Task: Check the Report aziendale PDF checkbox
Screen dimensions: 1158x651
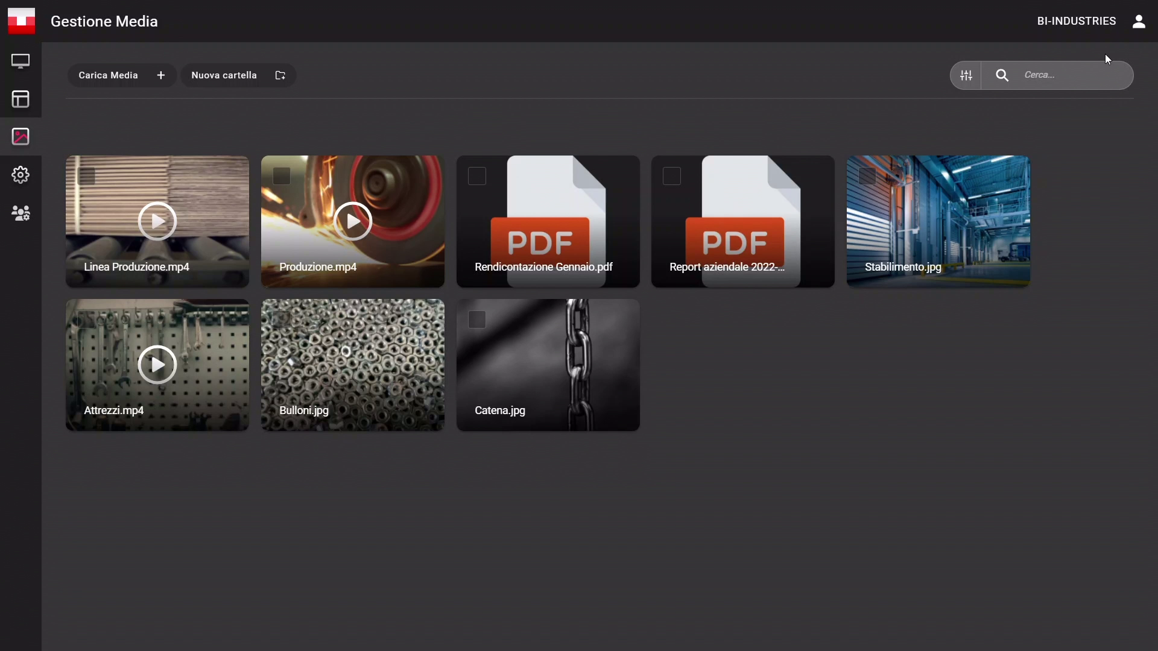Action: click(x=672, y=176)
